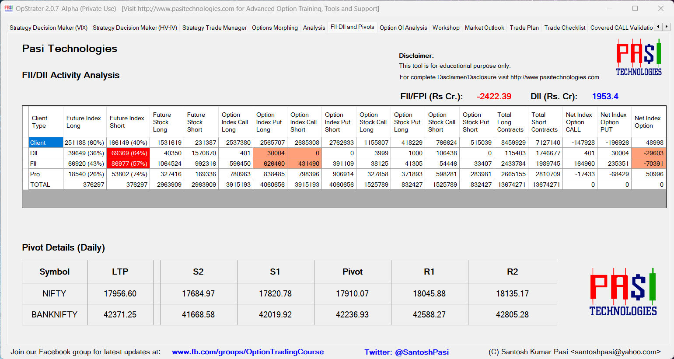Click the Future Stock Long column header

coord(167,122)
